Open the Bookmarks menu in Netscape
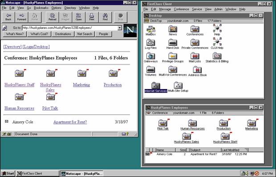The width and height of the screenshot is (276, 177). tap(41, 8)
